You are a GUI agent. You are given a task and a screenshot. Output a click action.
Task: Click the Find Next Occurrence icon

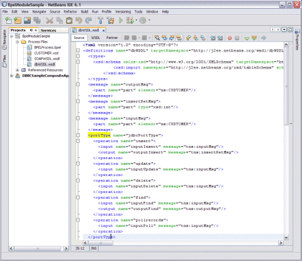[172, 38]
